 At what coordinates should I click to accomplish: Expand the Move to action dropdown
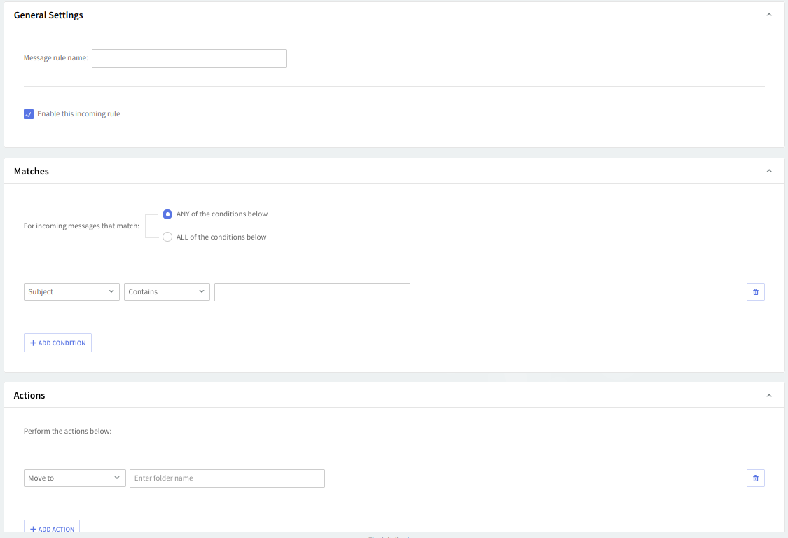click(x=74, y=478)
